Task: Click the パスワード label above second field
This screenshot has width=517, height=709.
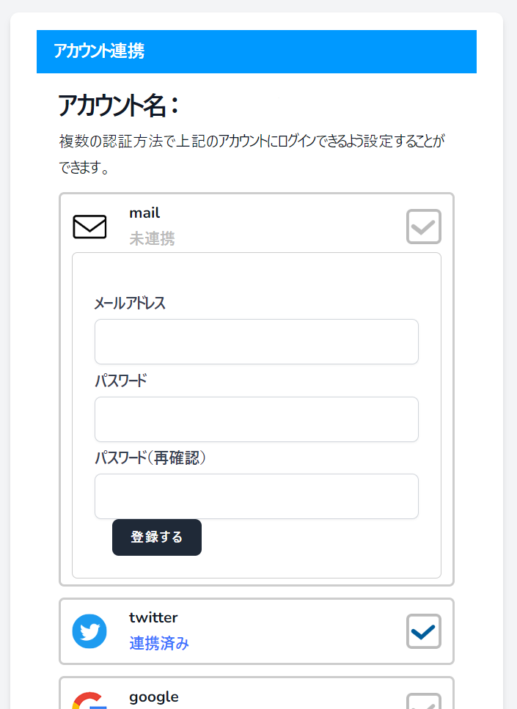Action: coord(120,381)
